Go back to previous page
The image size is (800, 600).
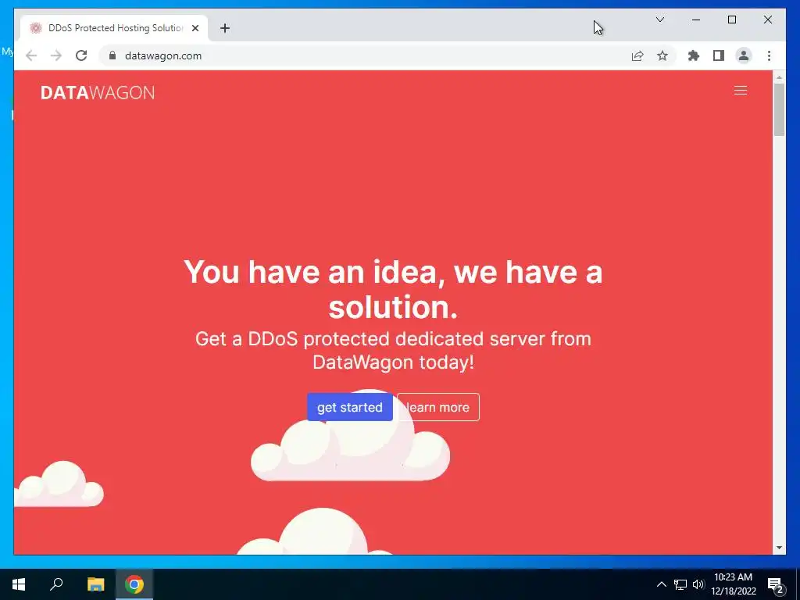31,55
